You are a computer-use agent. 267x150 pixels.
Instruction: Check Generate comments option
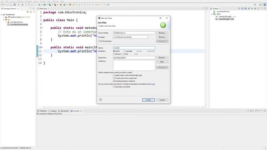114,87
